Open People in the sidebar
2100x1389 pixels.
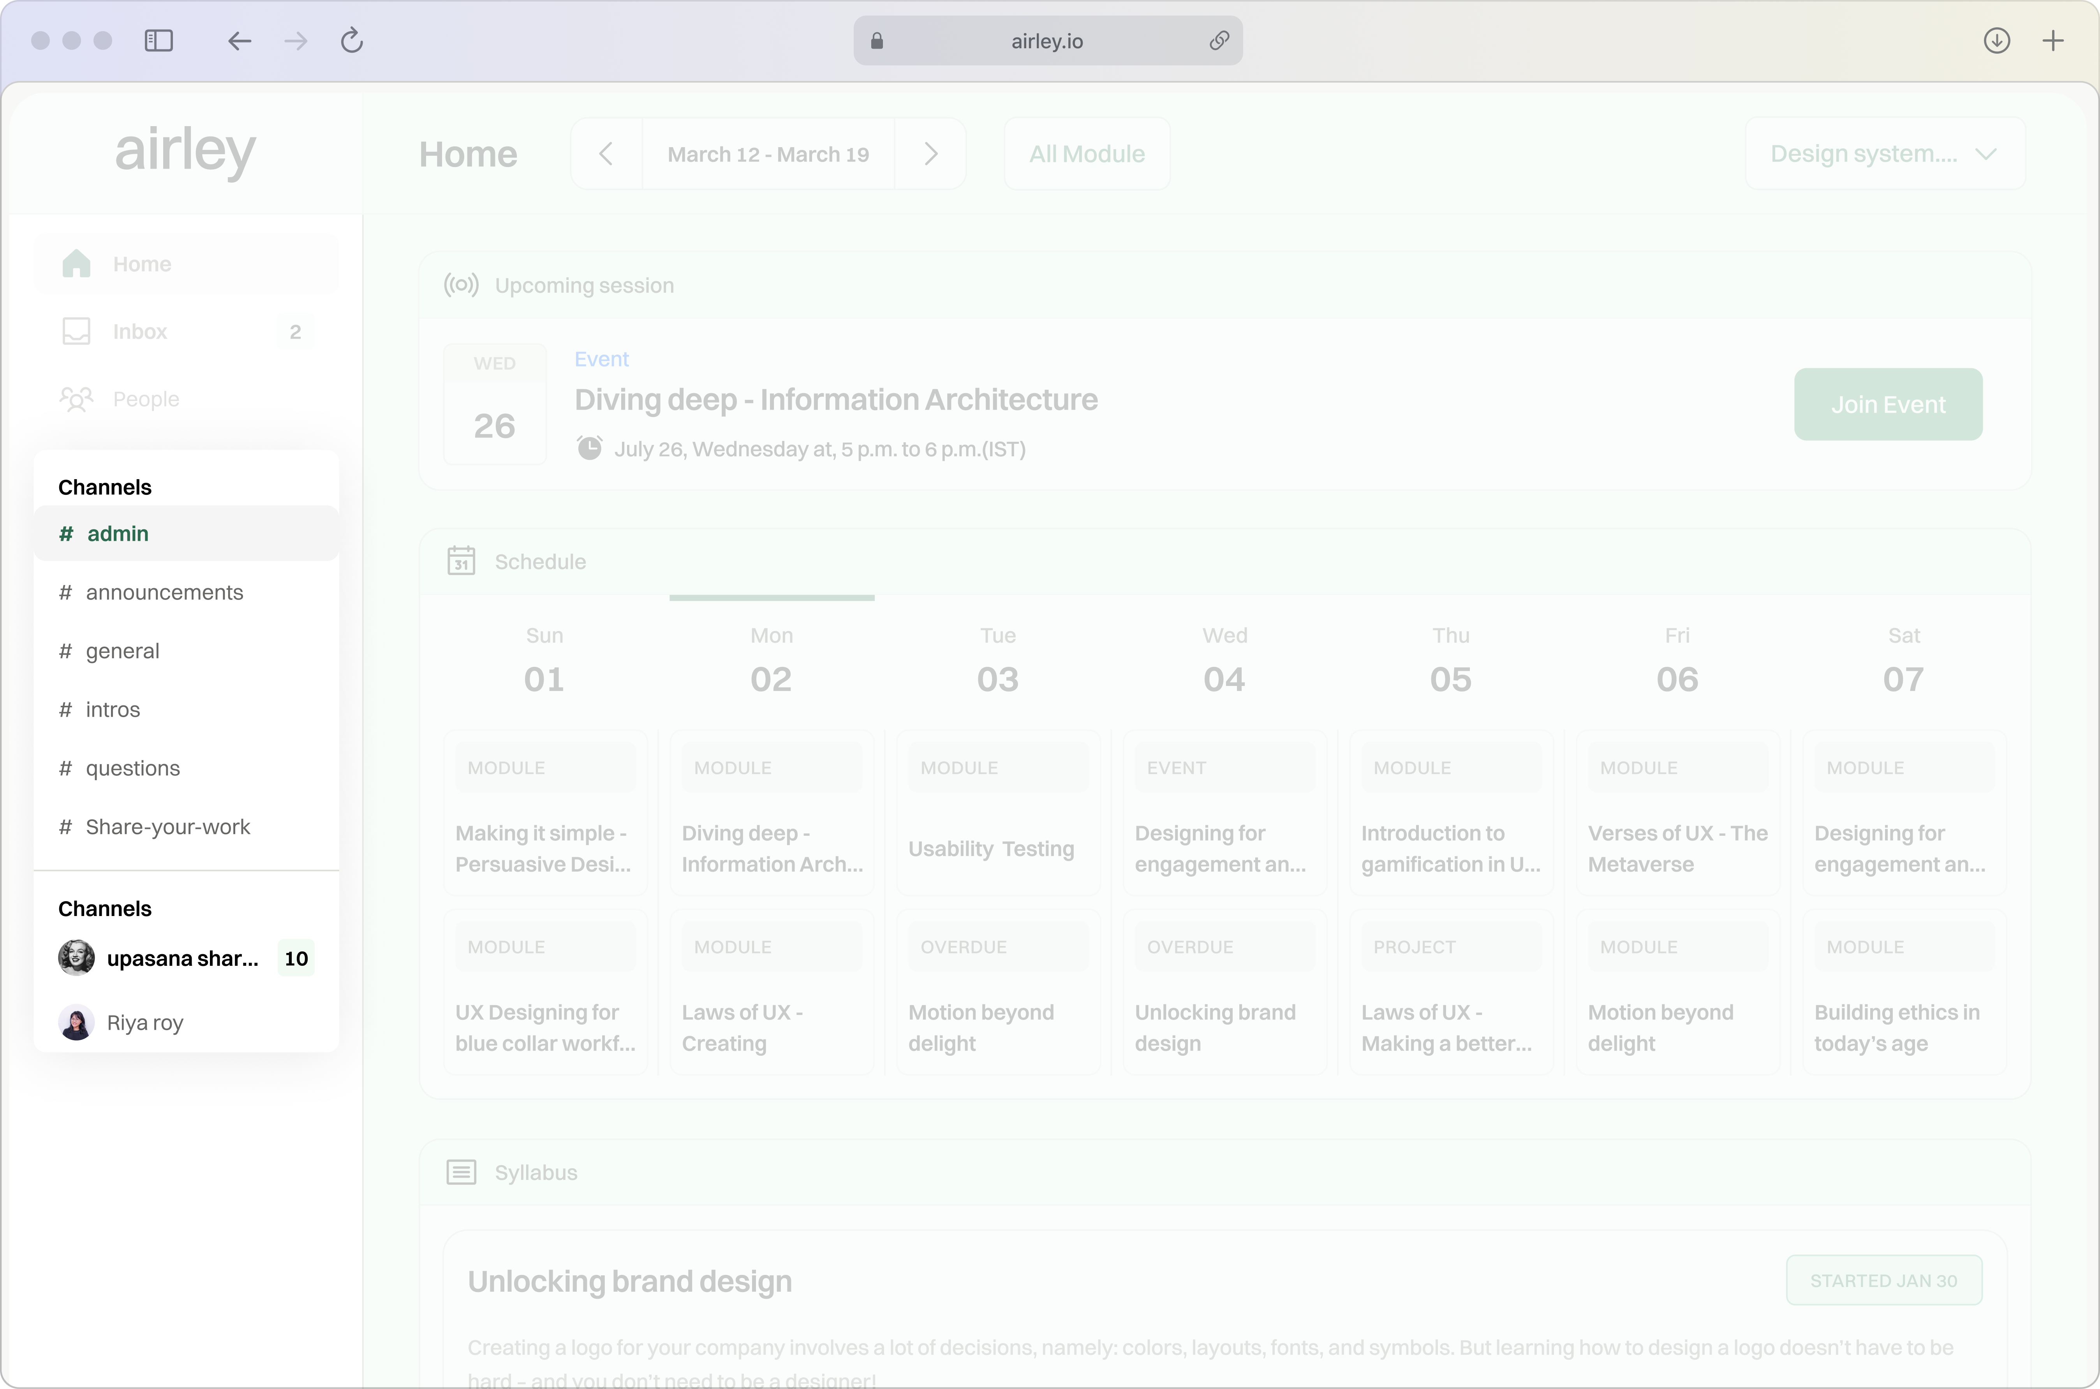pyautogui.click(x=186, y=399)
